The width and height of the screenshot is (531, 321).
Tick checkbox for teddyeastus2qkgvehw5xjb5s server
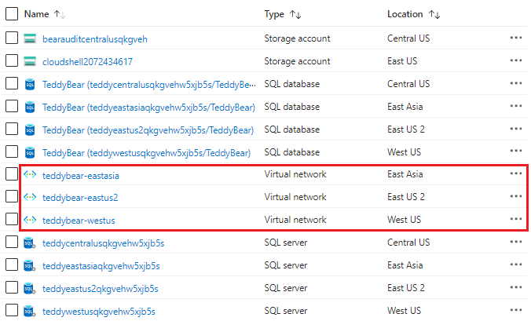pos(12,287)
